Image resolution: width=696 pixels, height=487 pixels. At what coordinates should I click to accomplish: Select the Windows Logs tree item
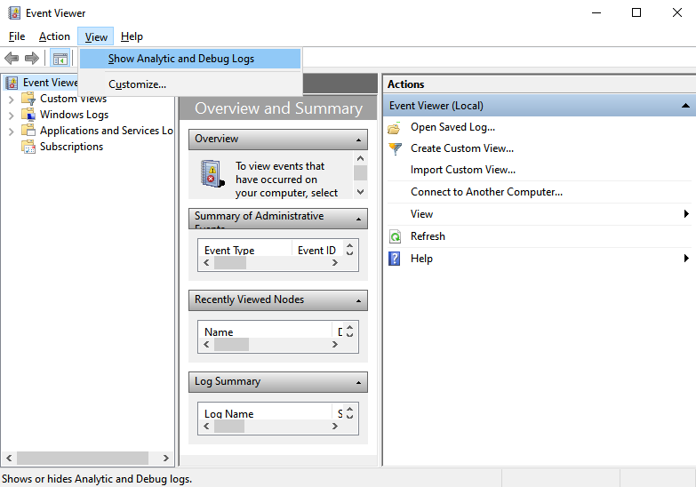point(74,115)
